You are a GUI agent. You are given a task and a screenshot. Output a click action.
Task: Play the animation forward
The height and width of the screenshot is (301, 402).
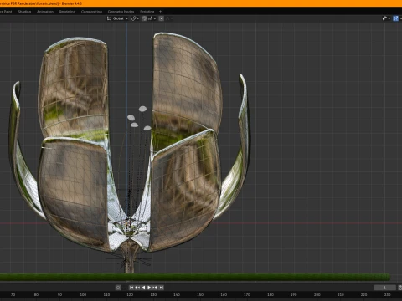coord(149,288)
